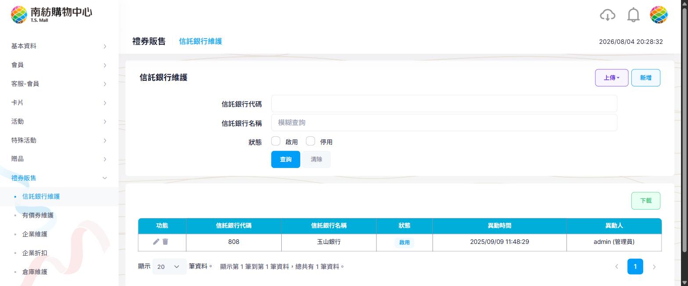Click the 新增 button
The image size is (688, 286).
pos(645,78)
